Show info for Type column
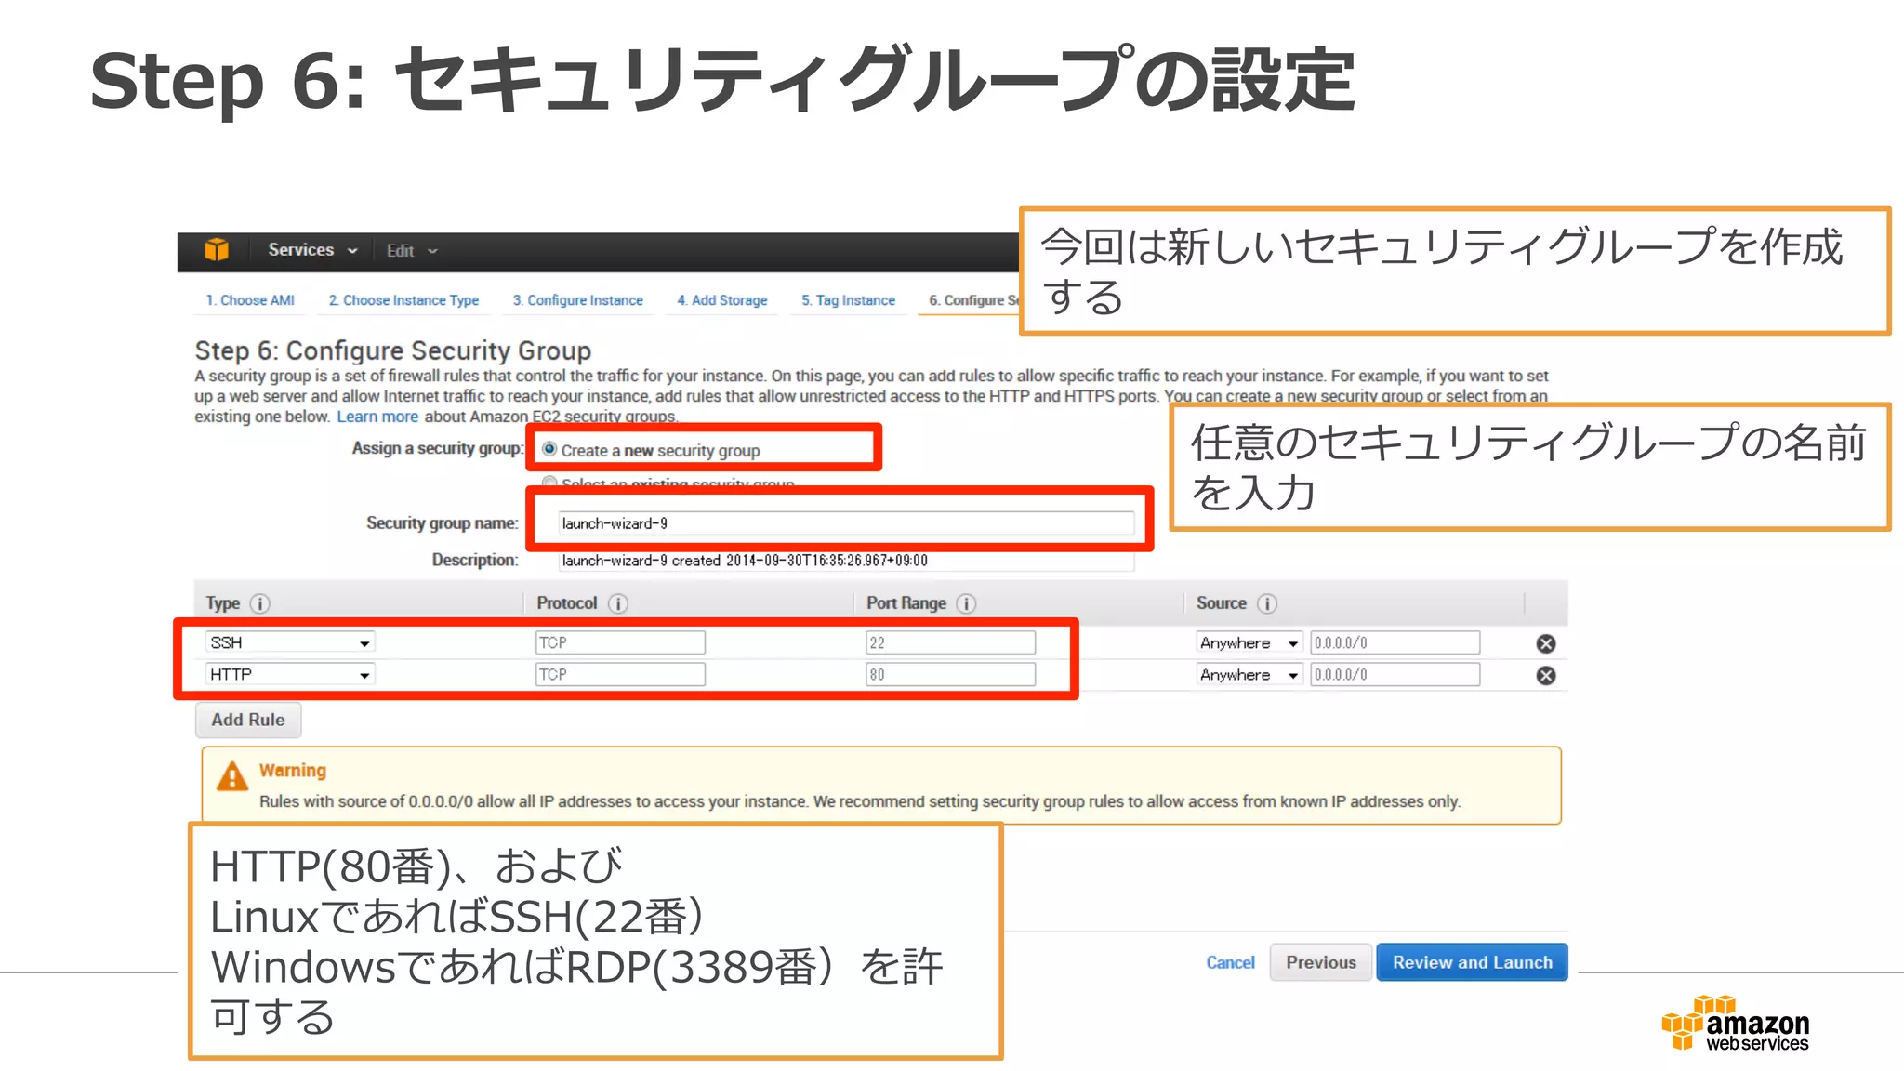 260,603
